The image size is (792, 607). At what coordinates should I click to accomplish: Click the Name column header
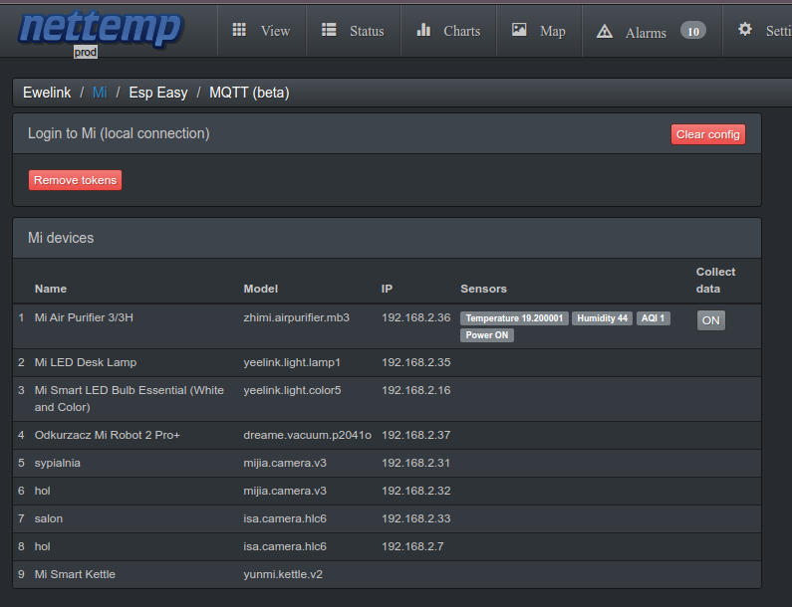(51, 289)
